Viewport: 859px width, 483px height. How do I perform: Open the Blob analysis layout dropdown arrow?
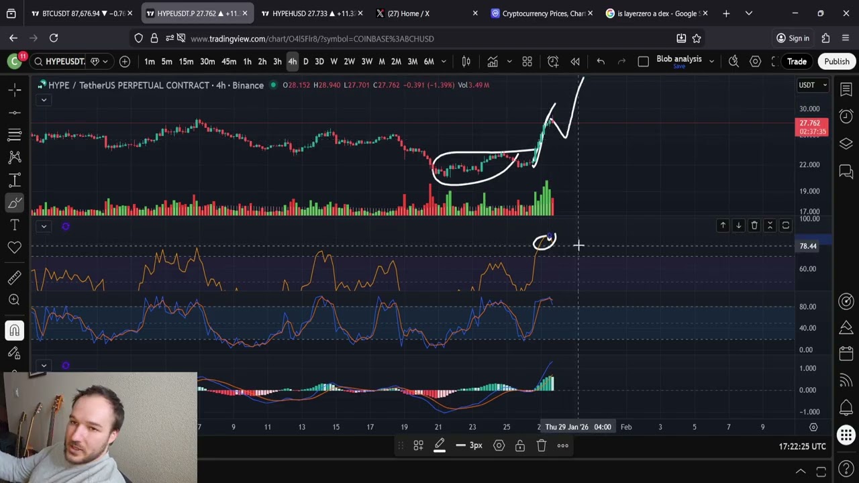pyautogui.click(x=711, y=62)
